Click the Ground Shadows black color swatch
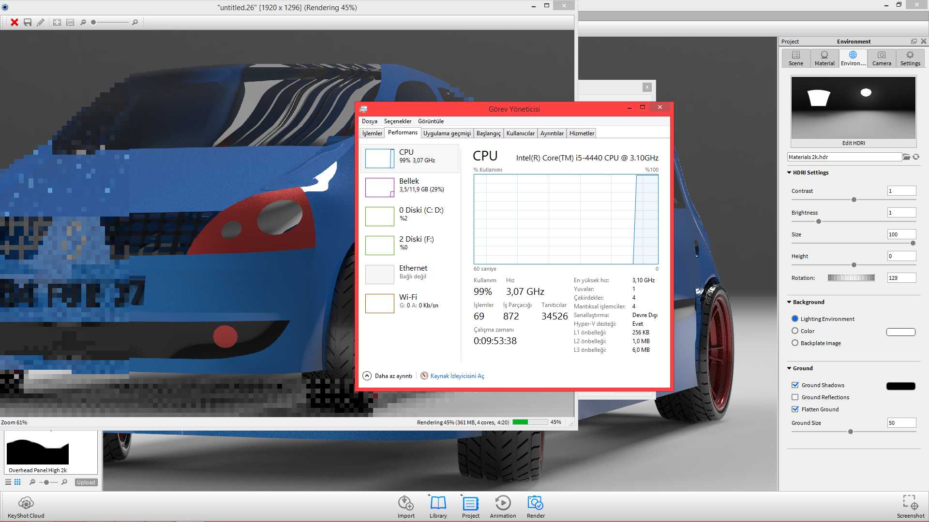The width and height of the screenshot is (929, 522). pyautogui.click(x=900, y=386)
